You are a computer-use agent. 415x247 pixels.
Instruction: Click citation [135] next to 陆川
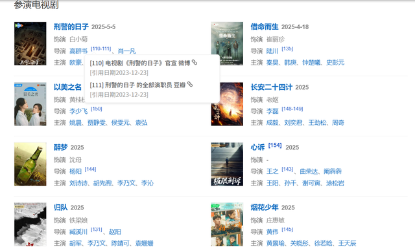[x=287, y=49]
